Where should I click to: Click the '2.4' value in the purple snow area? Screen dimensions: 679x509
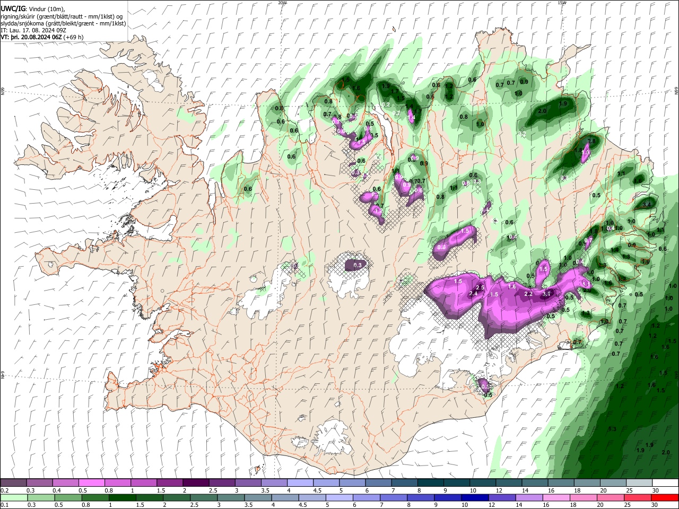tap(474, 294)
